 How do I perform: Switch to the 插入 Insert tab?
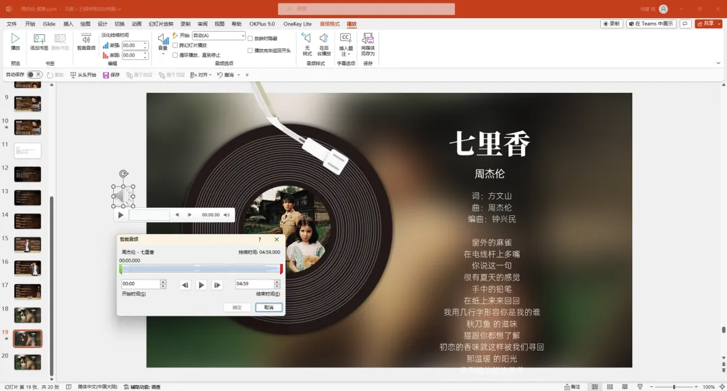68,24
